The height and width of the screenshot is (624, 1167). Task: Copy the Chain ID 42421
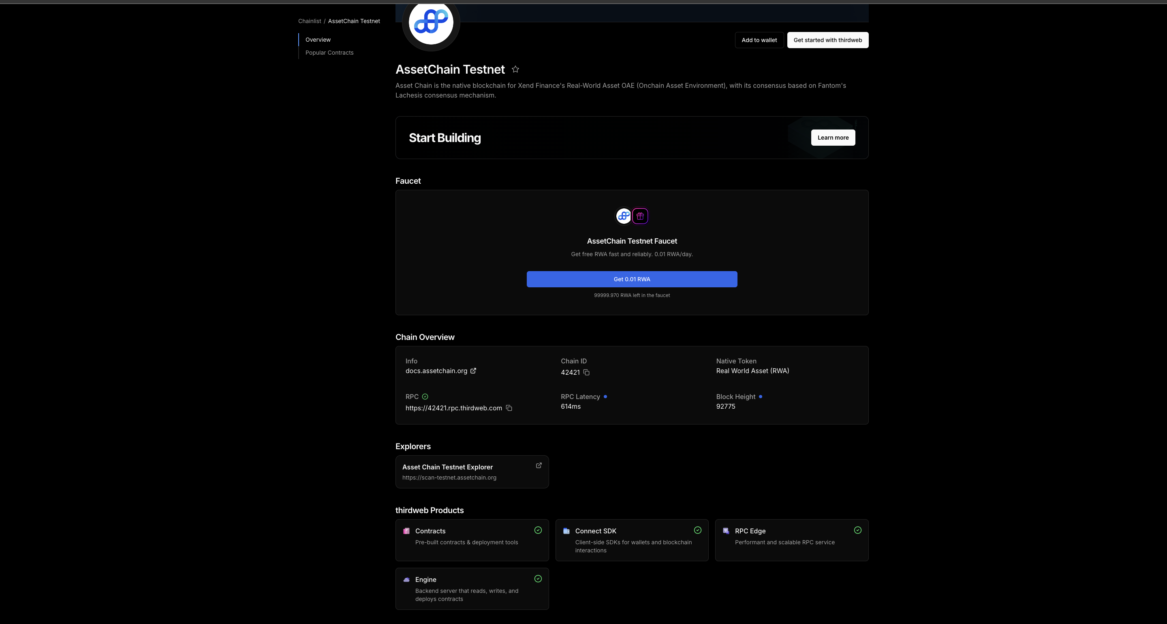(x=586, y=372)
